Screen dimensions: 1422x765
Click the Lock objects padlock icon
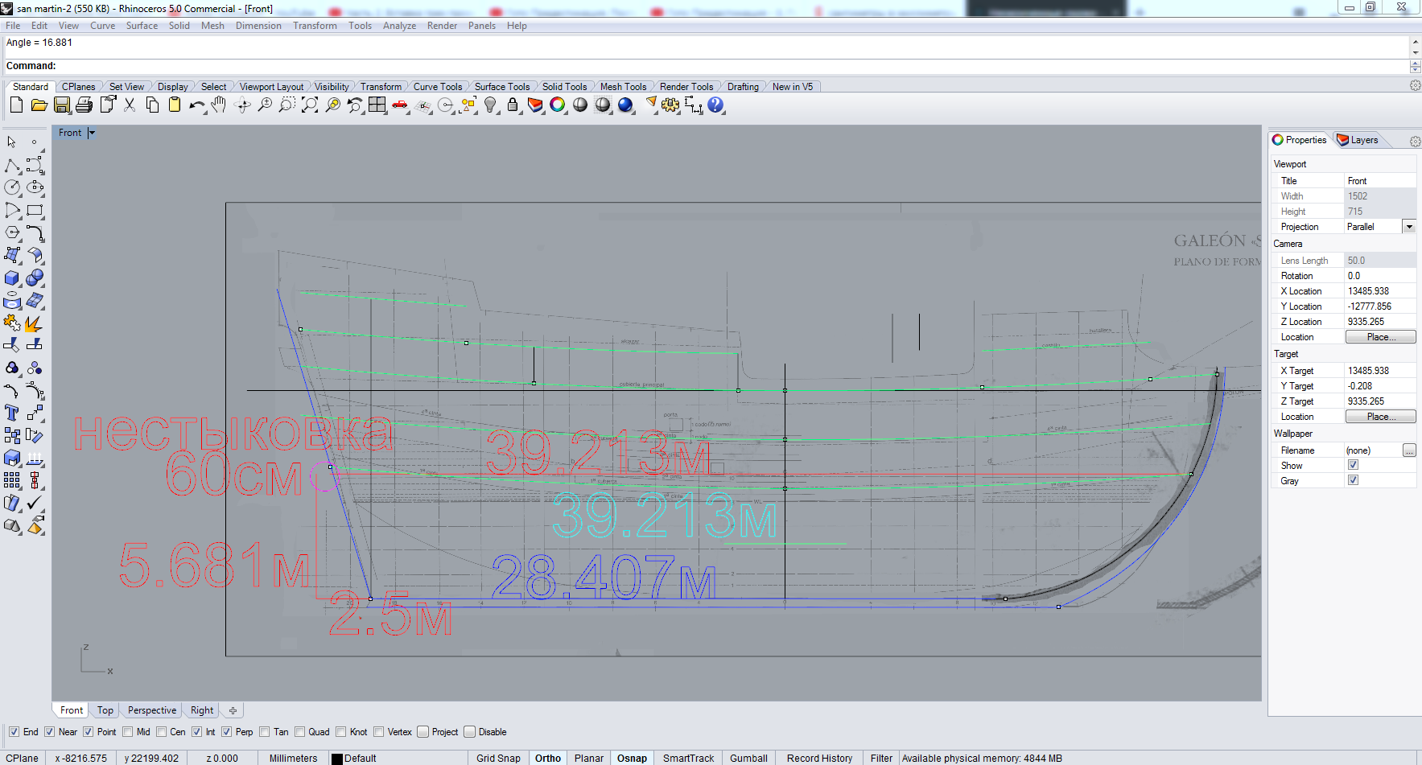click(x=513, y=105)
